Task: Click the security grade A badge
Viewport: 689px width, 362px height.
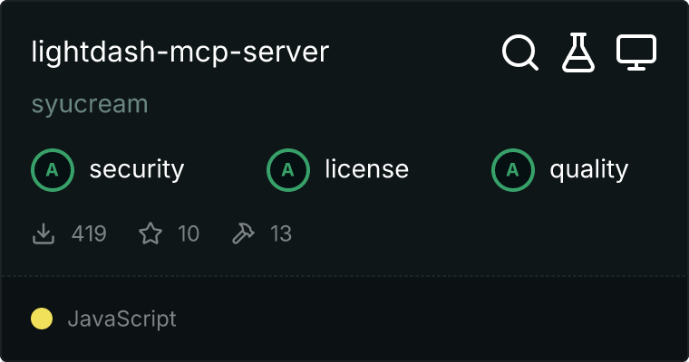Action: point(52,169)
